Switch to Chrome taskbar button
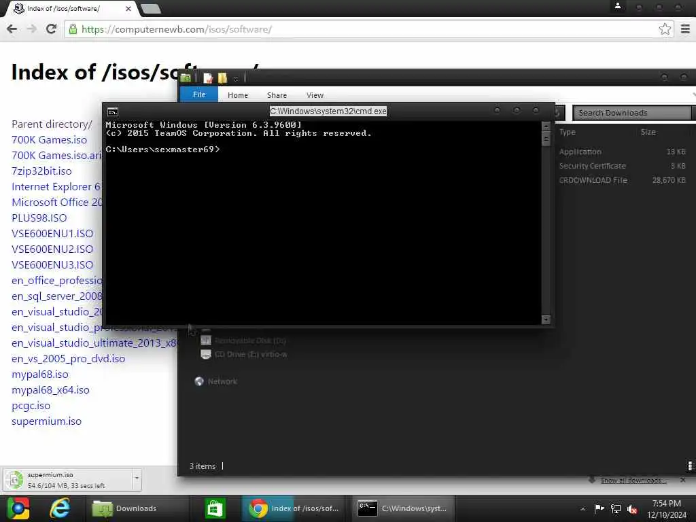This screenshot has width=696, height=522. pyautogui.click(x=294, y=508)
